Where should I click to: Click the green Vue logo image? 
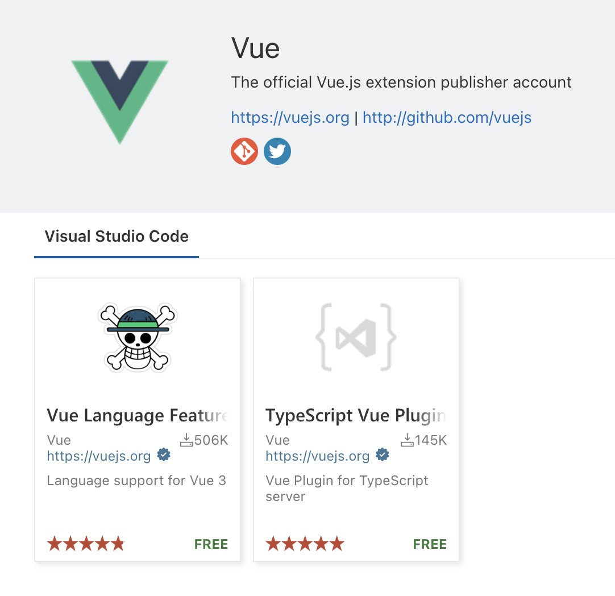point(119,102)
